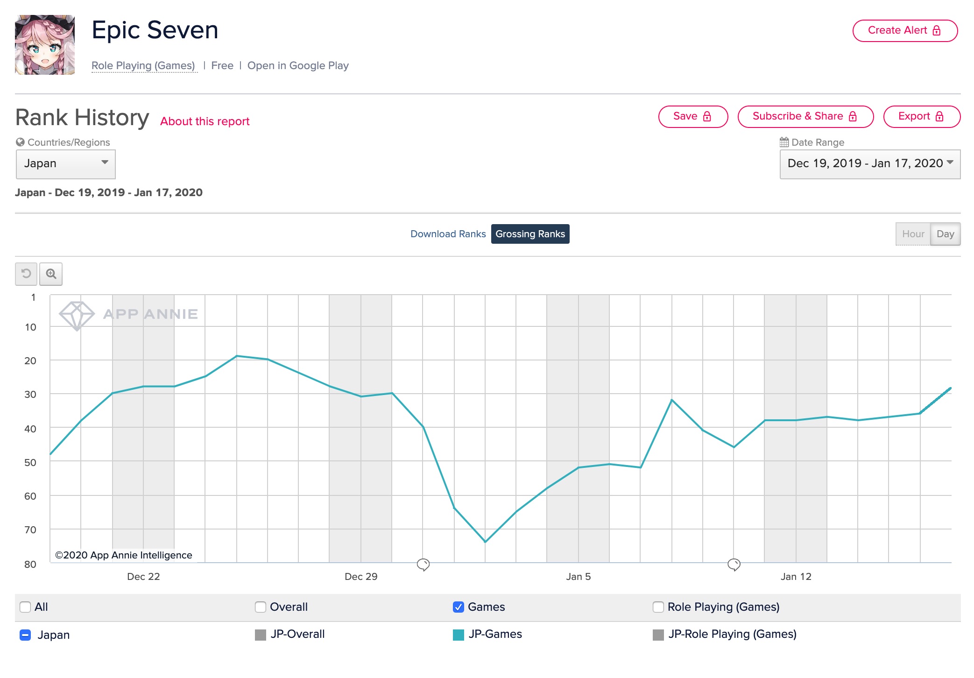974x678 pixels.
Task: Open the event comment bubble near Dec 31
Action: pyautogui.click(x=423, y=565)
